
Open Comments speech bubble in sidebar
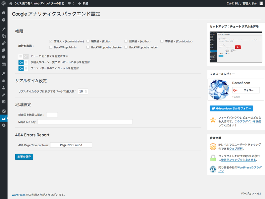[4, 57]
